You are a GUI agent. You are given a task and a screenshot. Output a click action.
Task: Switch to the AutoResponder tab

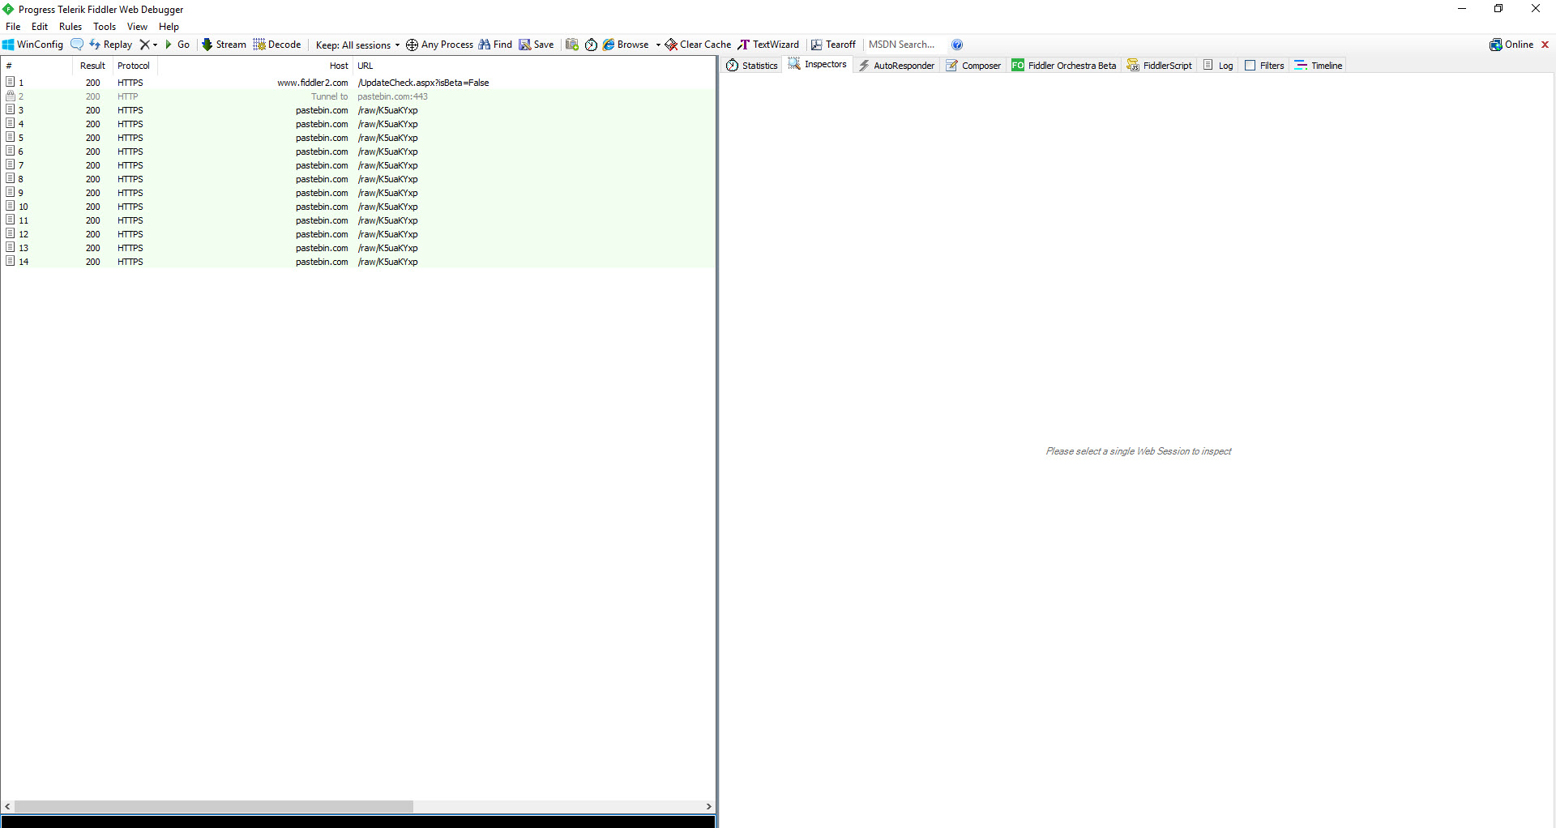tap(896, 66)
